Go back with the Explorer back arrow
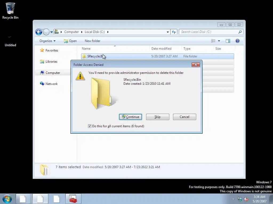 click(39, 32)
